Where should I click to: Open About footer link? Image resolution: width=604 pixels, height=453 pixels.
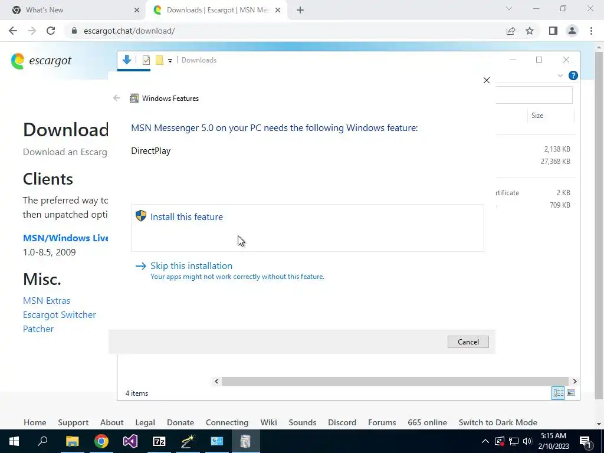pos(111,422)
